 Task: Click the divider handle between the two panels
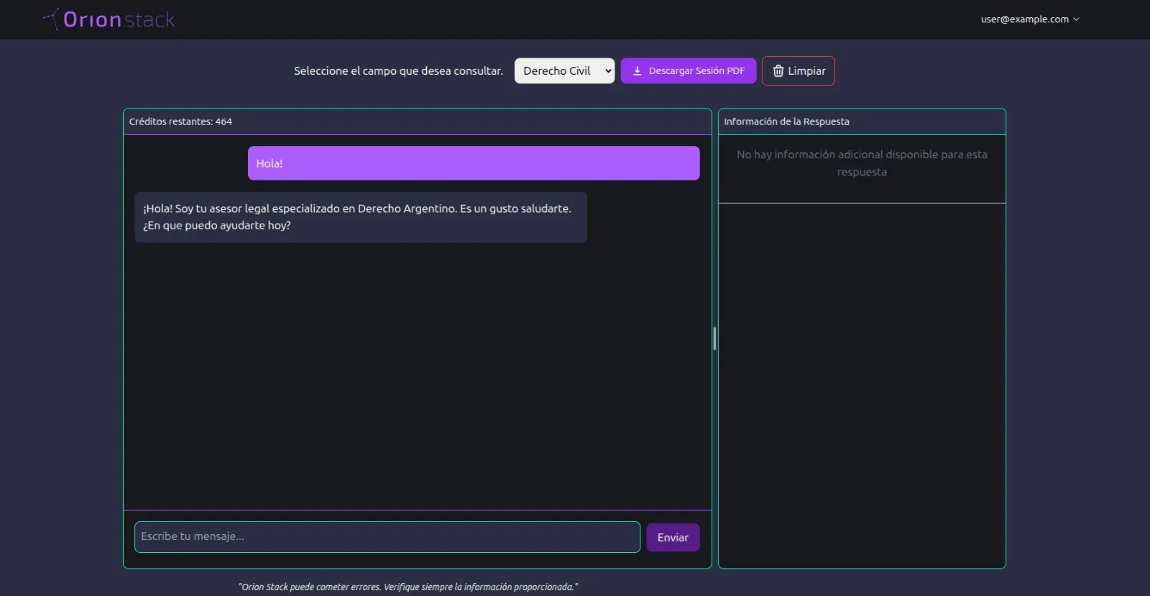pos(714,338)
